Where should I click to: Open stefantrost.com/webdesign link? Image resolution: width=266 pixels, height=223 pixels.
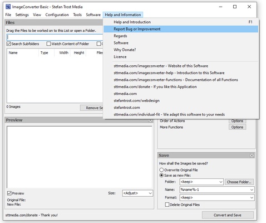pos(181,100)
